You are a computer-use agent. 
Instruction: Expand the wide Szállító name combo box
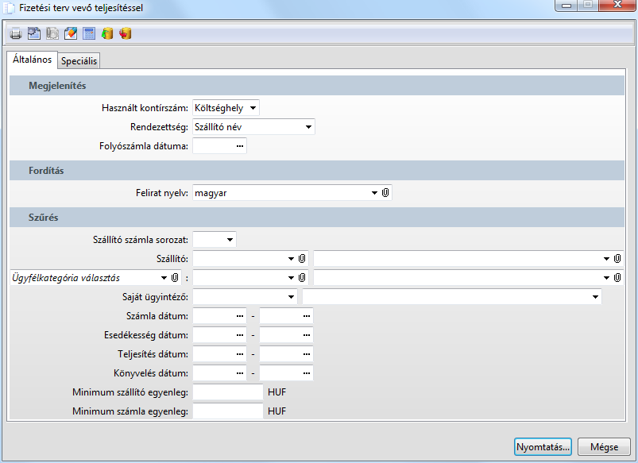point(606,259)
